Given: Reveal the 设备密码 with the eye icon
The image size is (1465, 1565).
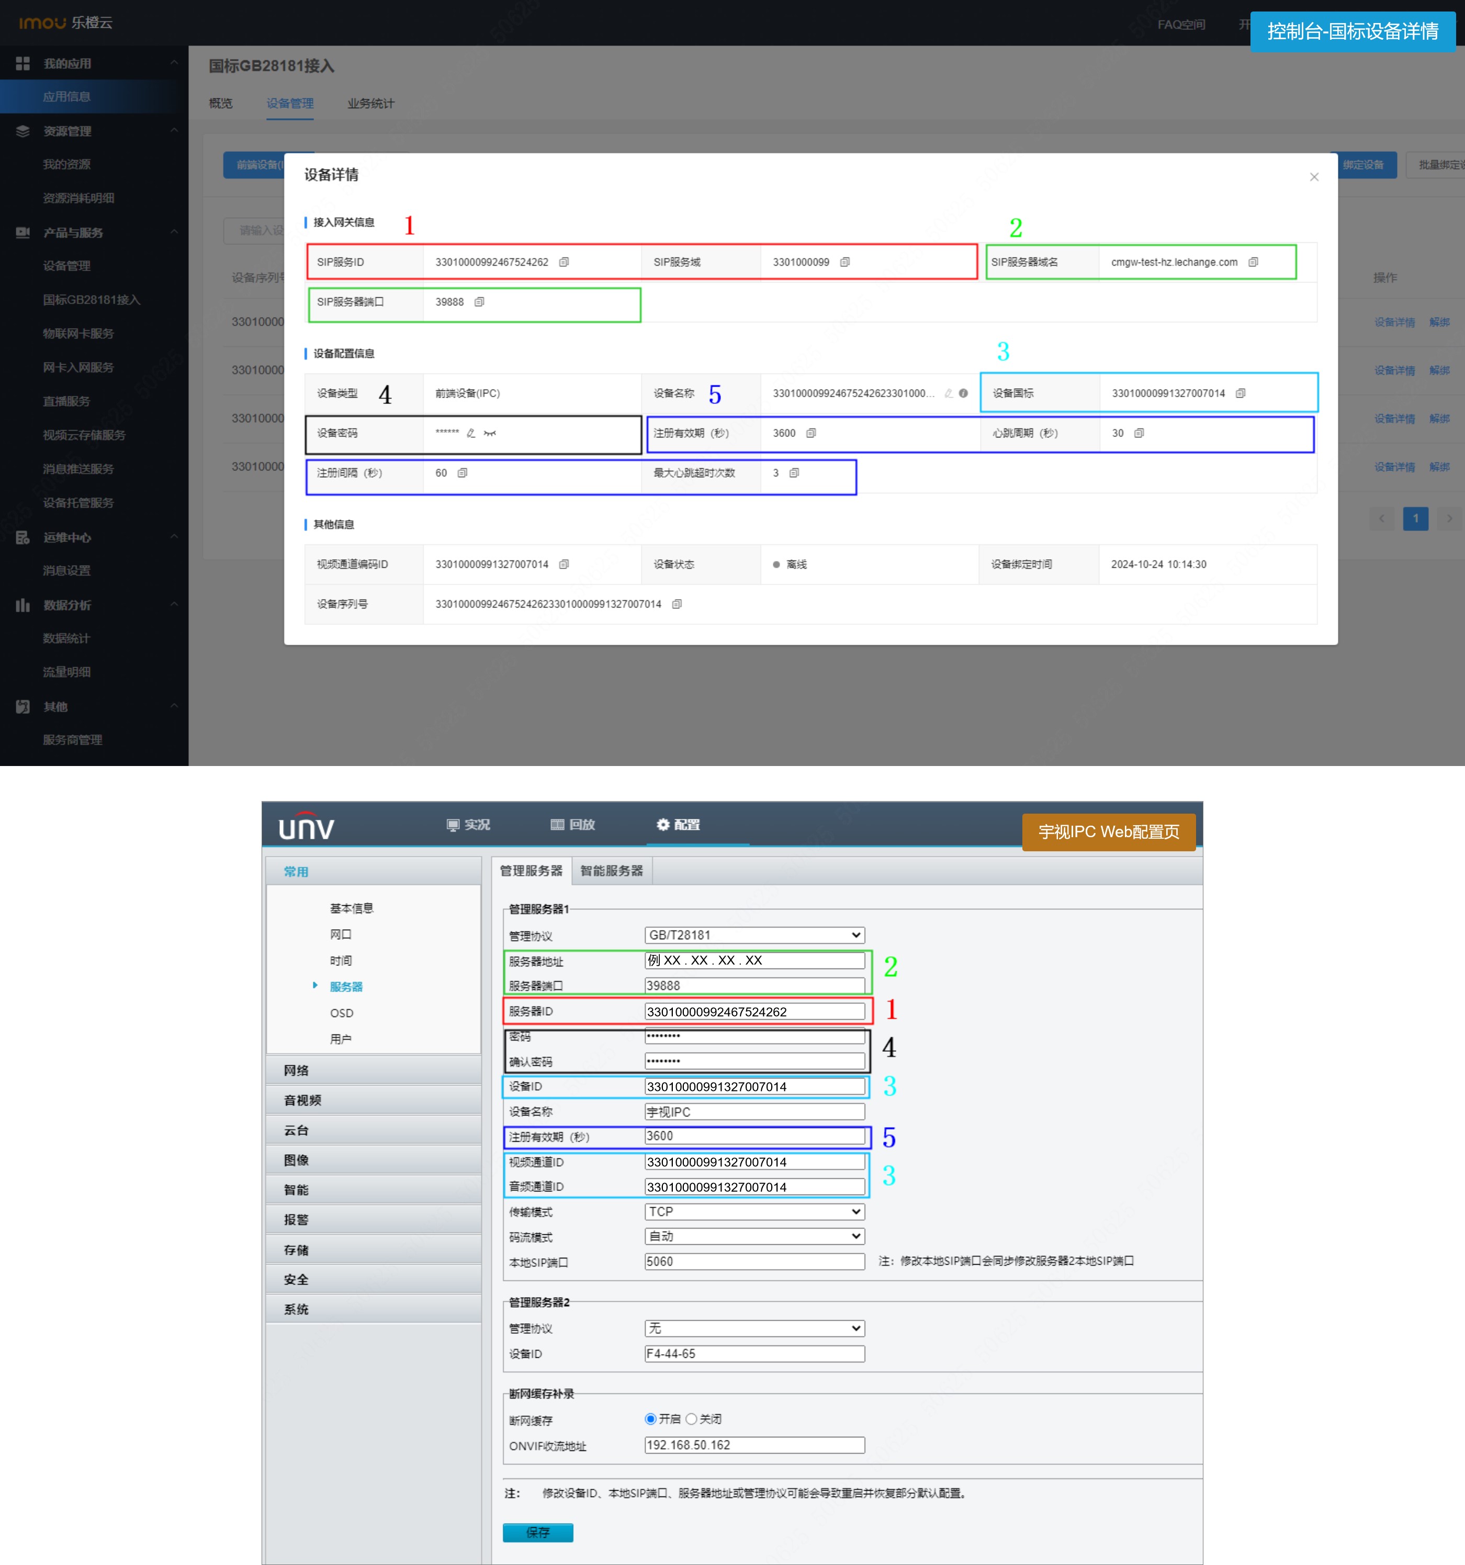Looking at the screenshot, I should pos(490,433).
